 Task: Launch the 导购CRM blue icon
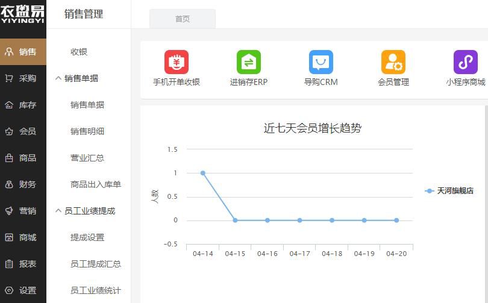(x=321, y=63)
